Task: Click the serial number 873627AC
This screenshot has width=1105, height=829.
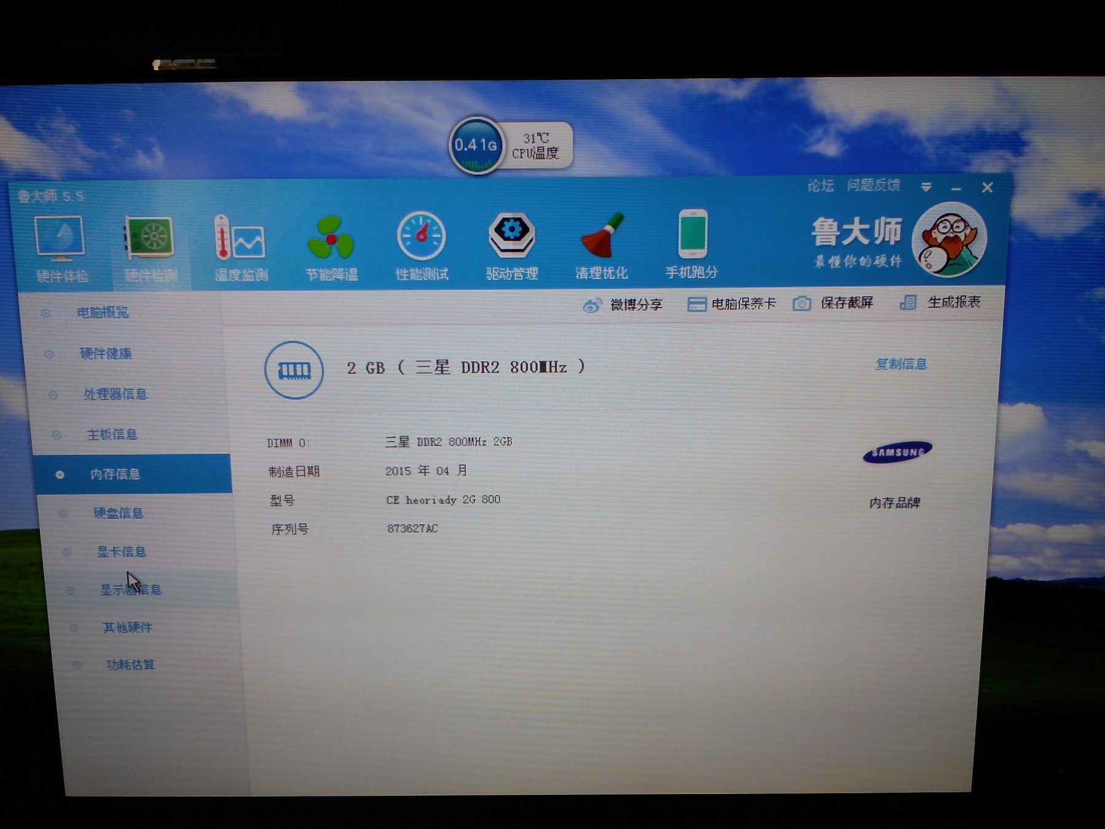Action: (x=413, y=528)
